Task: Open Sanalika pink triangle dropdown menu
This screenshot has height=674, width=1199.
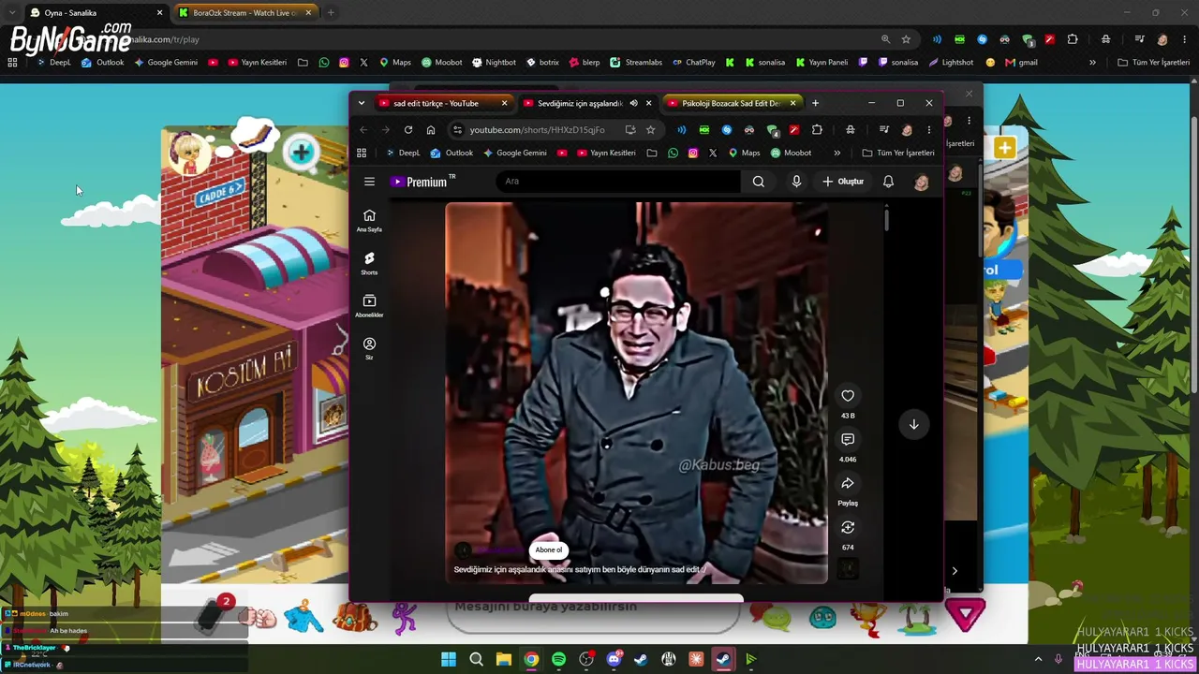Action: coord(966,615)
